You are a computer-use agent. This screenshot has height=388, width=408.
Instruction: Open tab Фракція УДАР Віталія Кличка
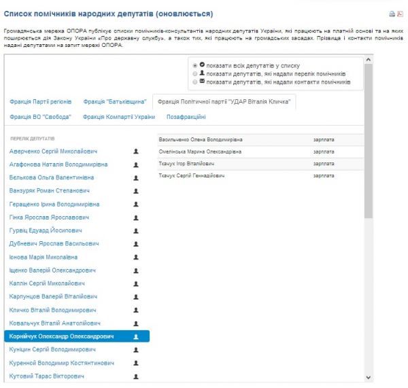tap(224, 102)
